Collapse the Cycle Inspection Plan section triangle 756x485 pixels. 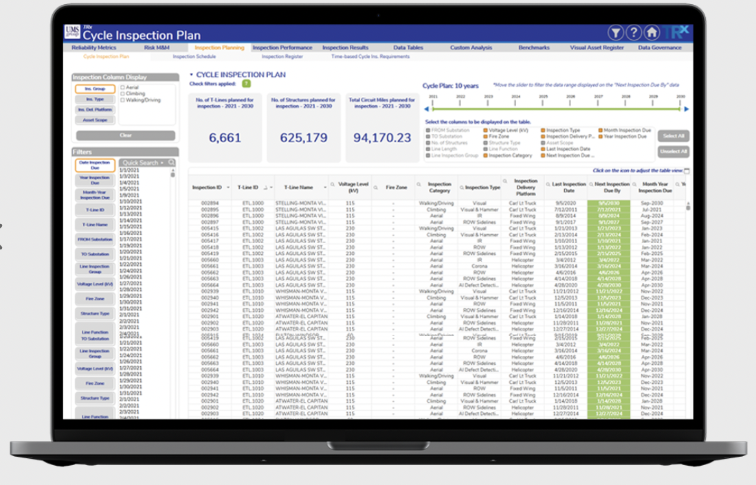coord(191,74)
